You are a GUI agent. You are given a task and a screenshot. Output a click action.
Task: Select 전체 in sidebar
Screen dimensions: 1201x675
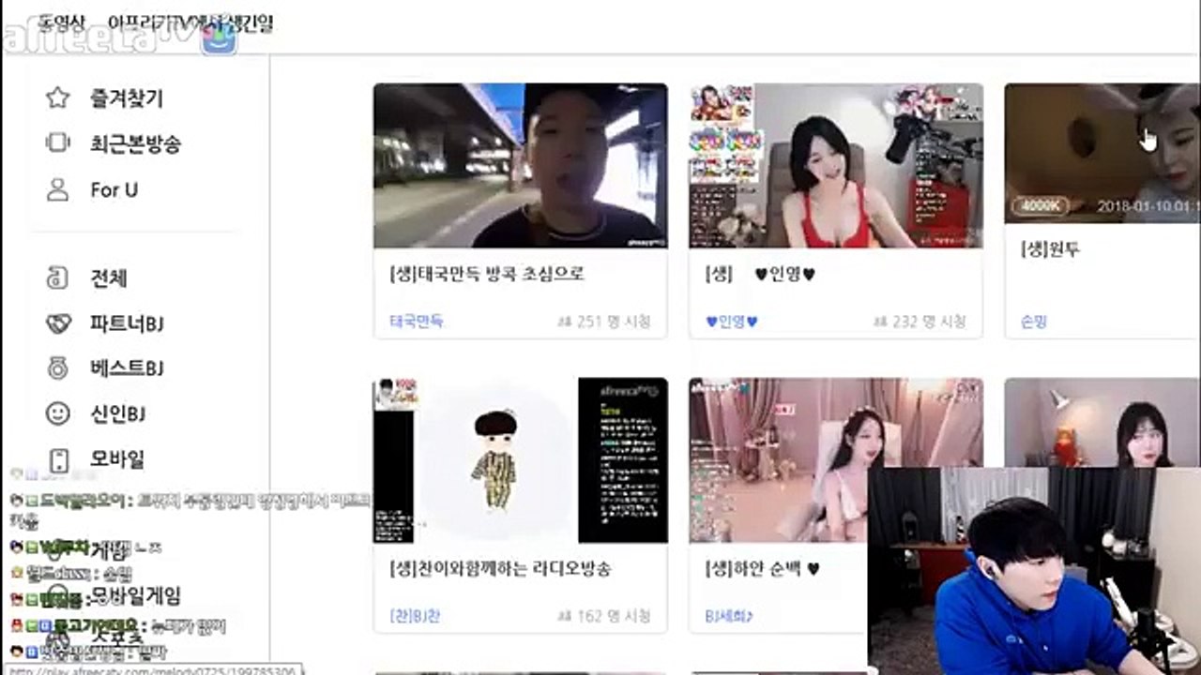(x=108, y=278)
